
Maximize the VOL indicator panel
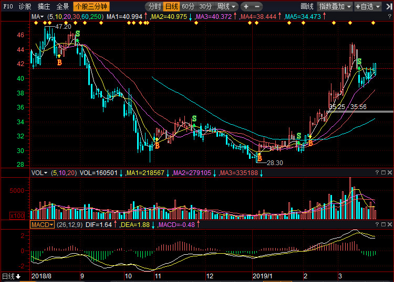(383, 172)
